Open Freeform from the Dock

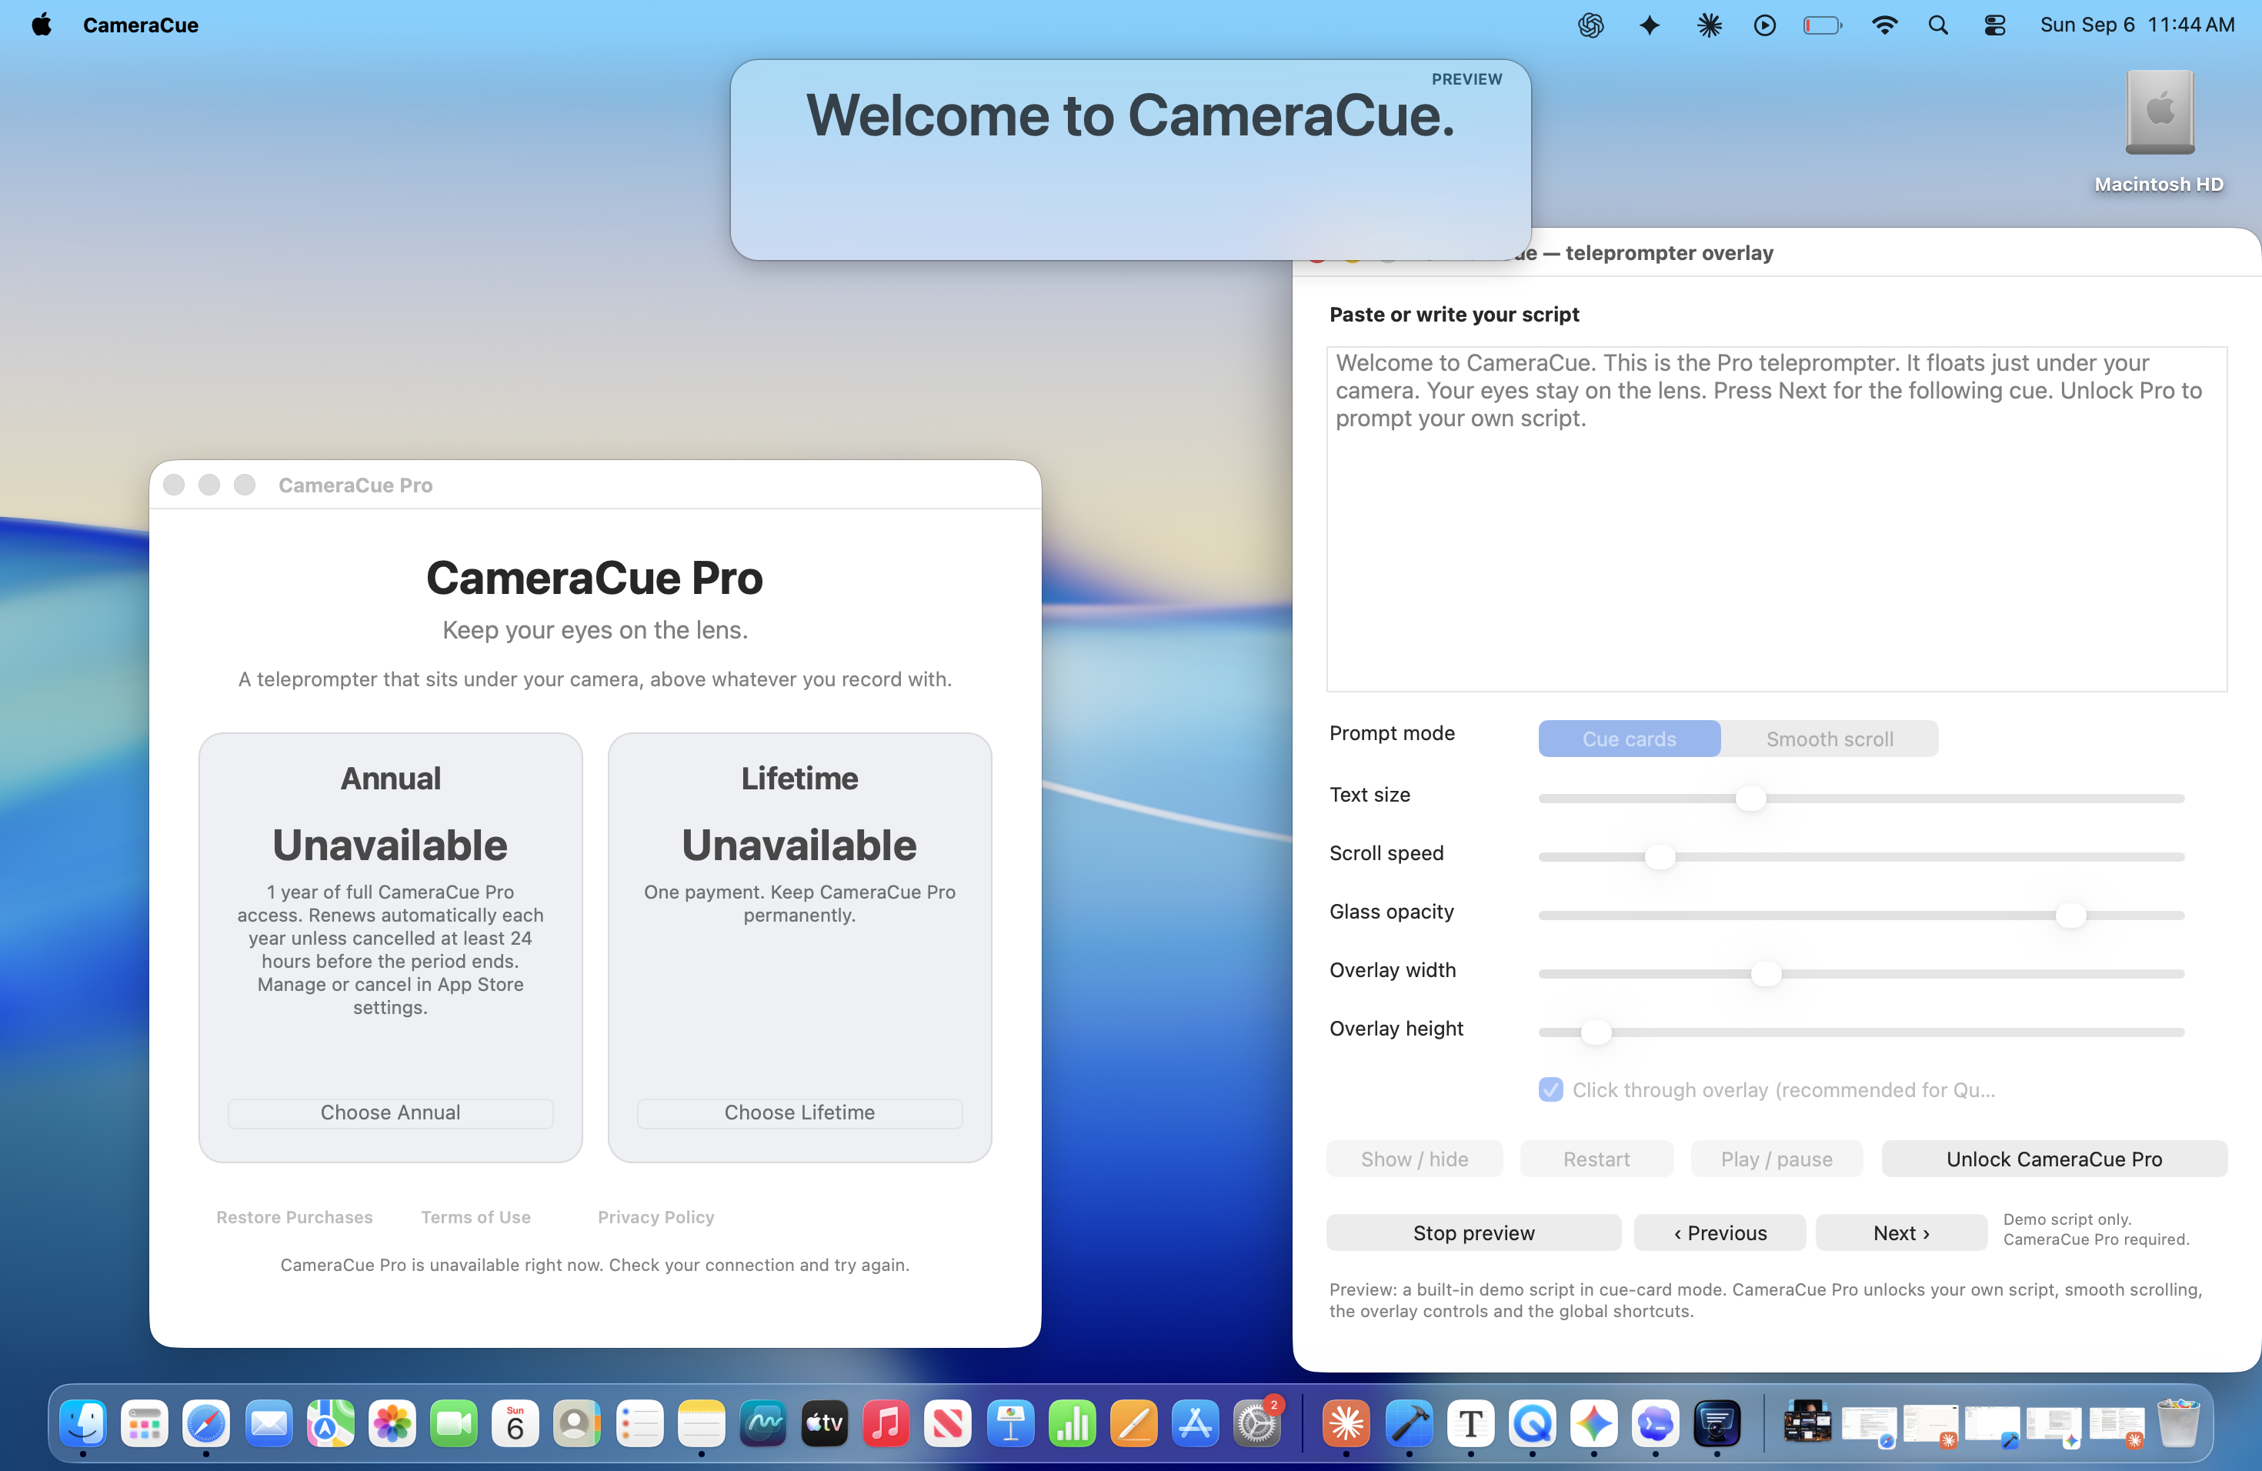point(763,1423)
